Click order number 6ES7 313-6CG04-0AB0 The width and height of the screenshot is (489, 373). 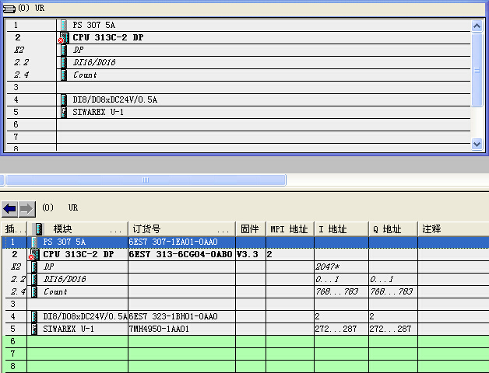[x=181, y=254]
